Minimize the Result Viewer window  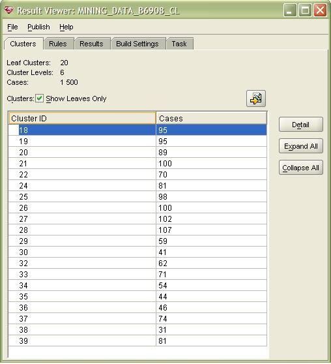click(290, 10)
